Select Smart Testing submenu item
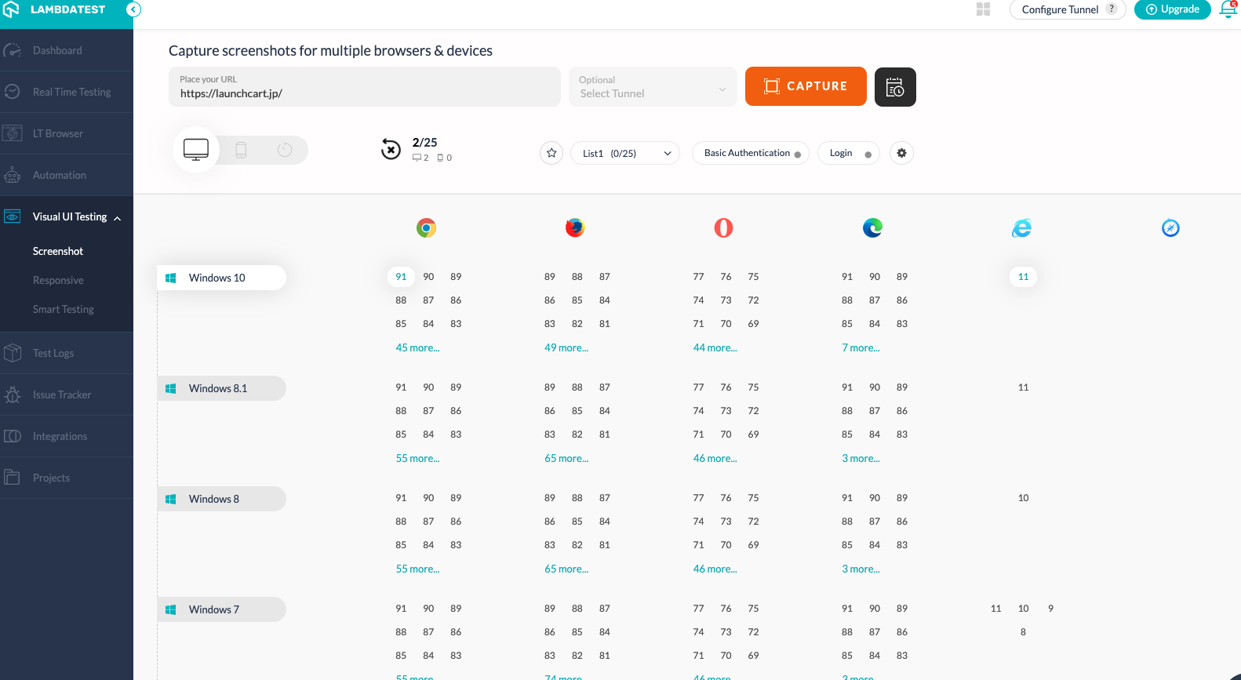This screenshot has height=680, width=1241. click(x=63, y=309)
